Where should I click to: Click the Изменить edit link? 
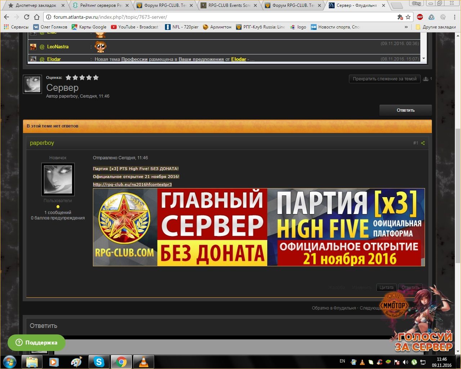[x=362, y=288]
